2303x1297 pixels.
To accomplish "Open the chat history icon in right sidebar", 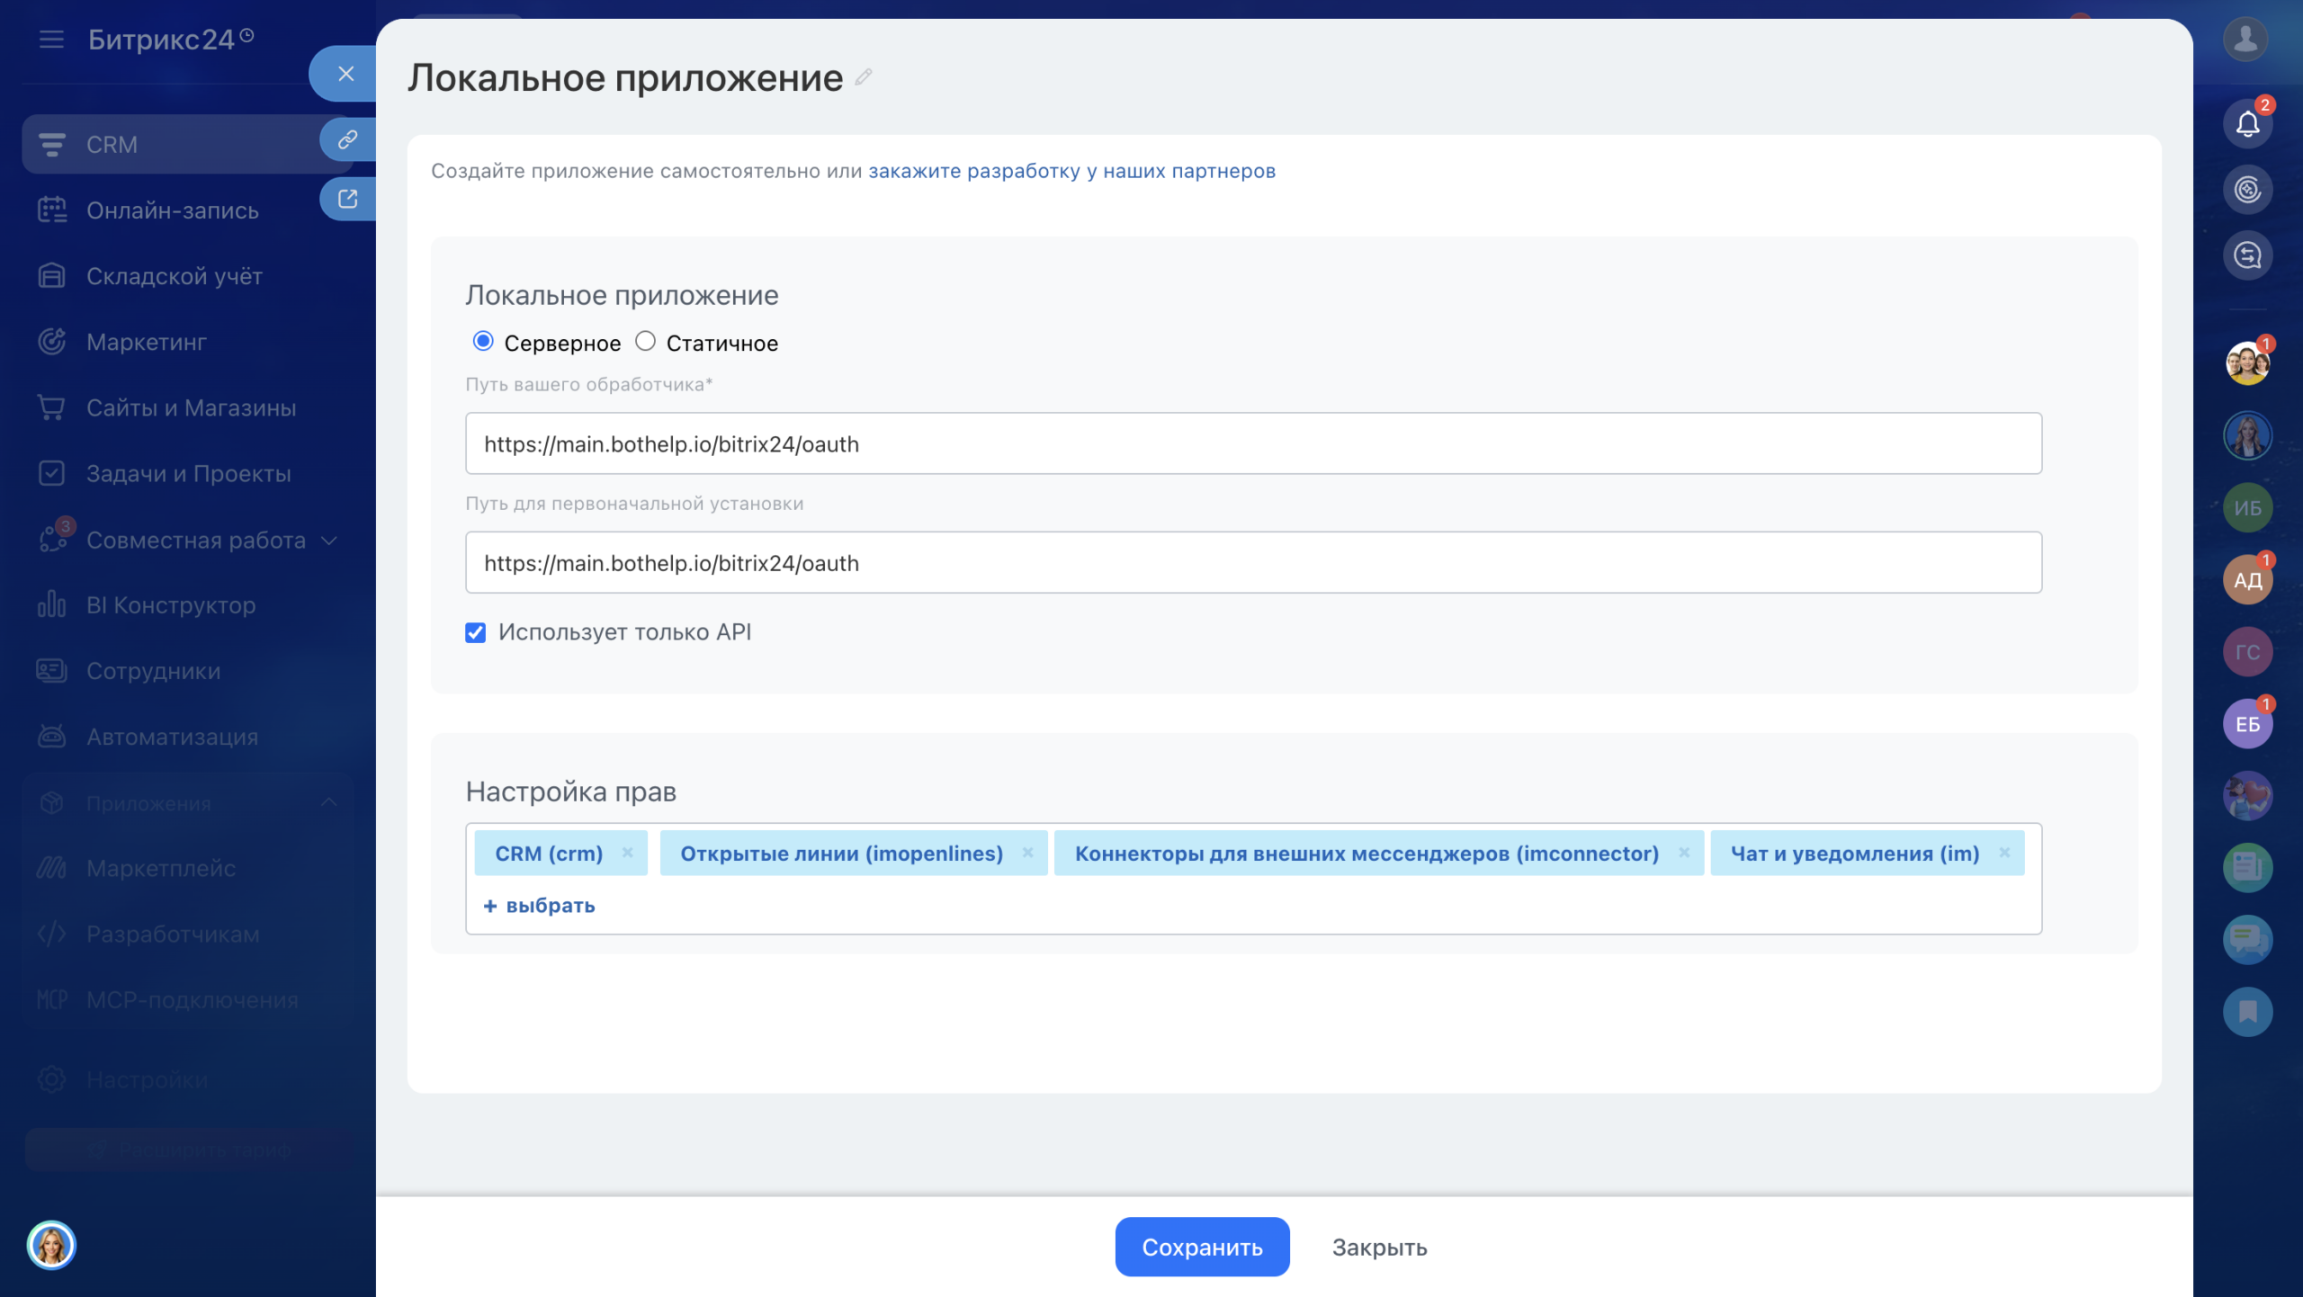I will click(2246, 256).
